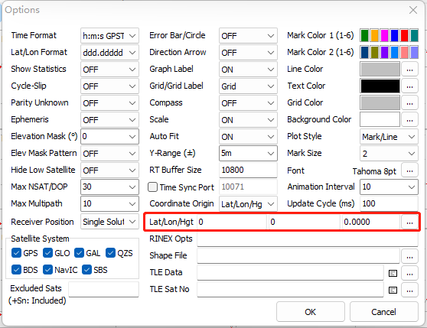Image resolution: width=427 pixels, height=328 pixels.
Task: Expand the Scale dropdown
Action: coord(248,120)
